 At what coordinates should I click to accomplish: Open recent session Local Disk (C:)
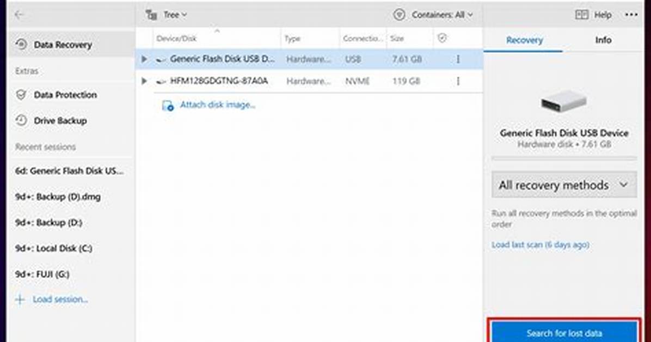tap(53, 248)
